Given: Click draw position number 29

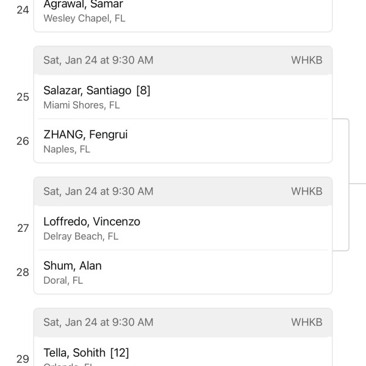Looking at the screenshot, I should 23,359.
